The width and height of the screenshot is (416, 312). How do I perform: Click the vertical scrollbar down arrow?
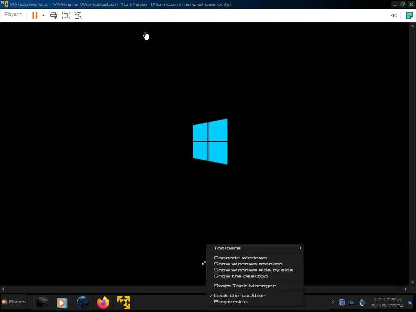tap(412, 282)
